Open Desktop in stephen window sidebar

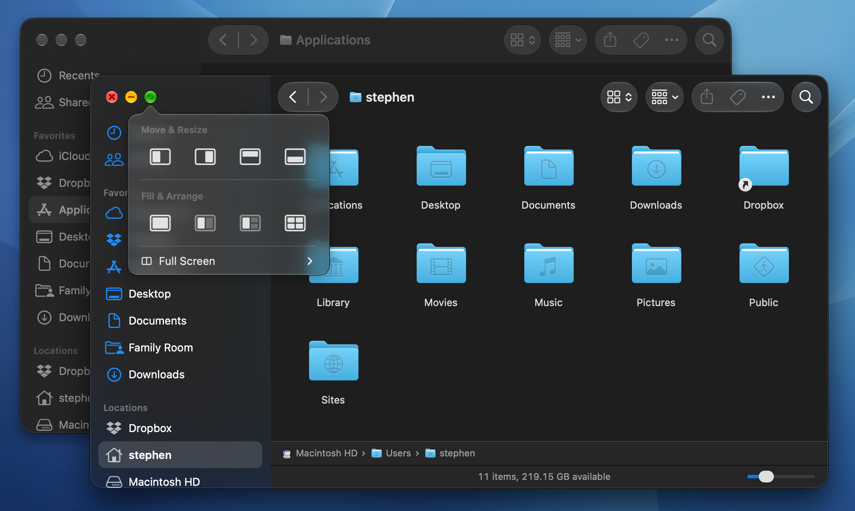pyautogui.click(x=180, y=294)
